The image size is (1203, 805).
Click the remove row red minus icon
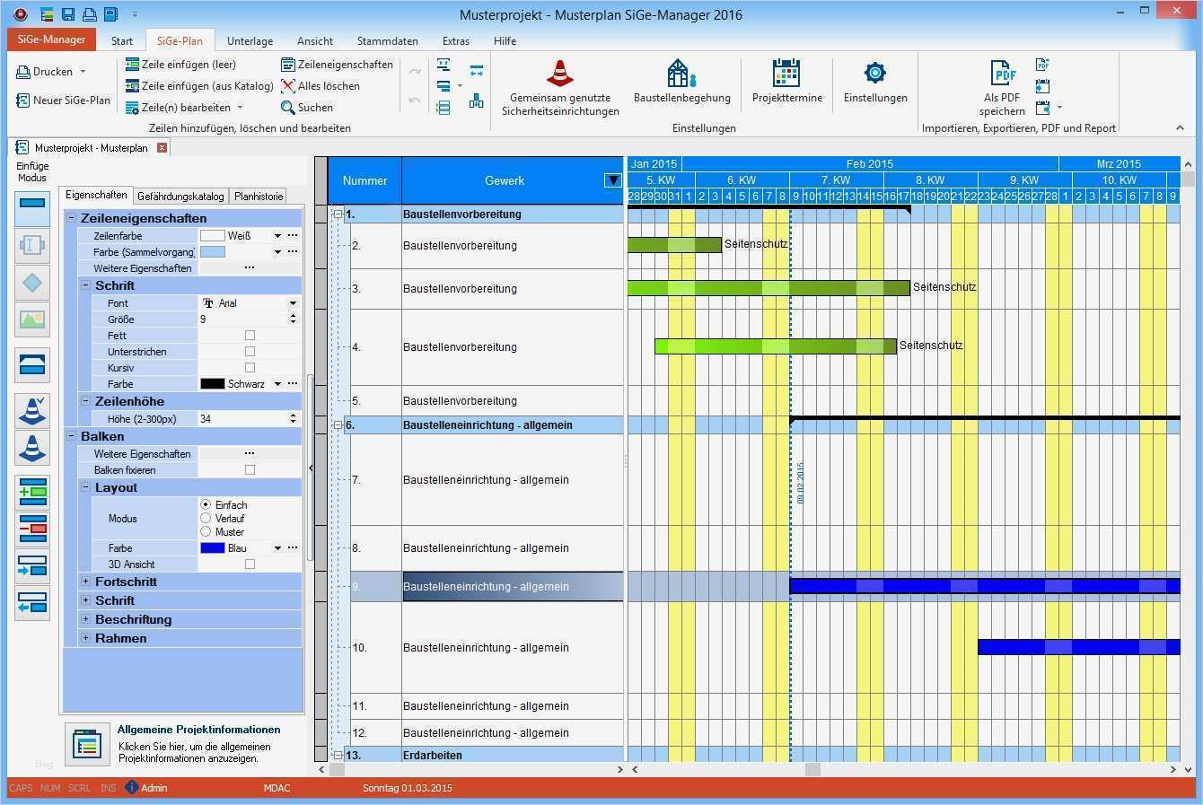point(32,529)
